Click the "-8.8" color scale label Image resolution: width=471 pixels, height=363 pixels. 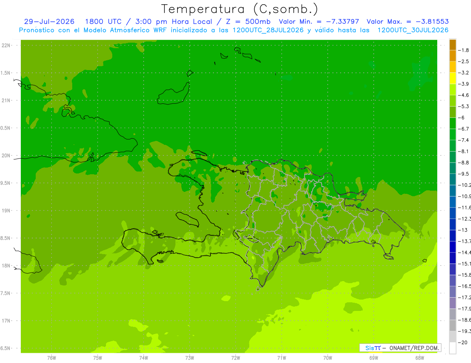(x=464, y=163)
